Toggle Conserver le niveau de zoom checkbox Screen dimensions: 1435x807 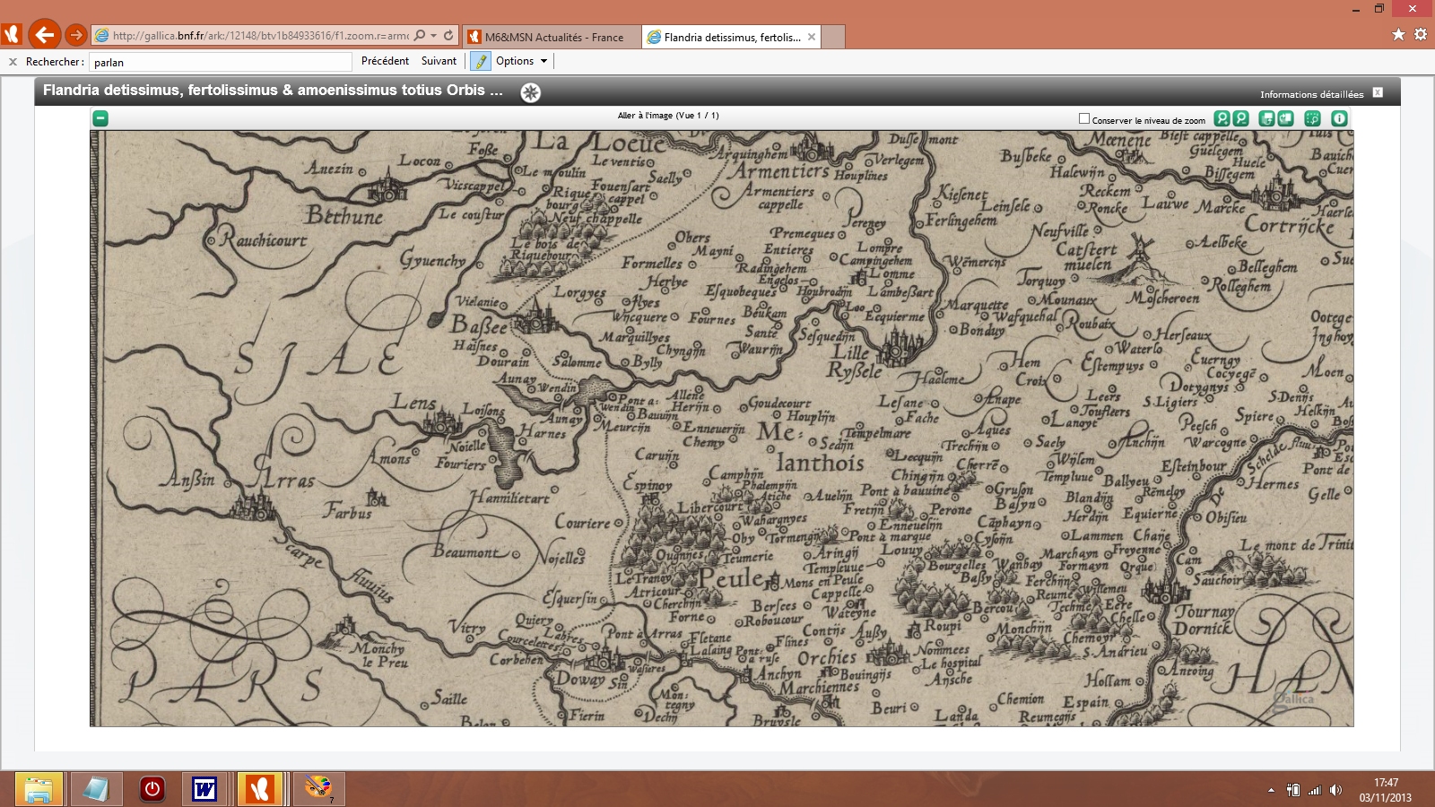pyautogui.click(x=1084, y=118)
